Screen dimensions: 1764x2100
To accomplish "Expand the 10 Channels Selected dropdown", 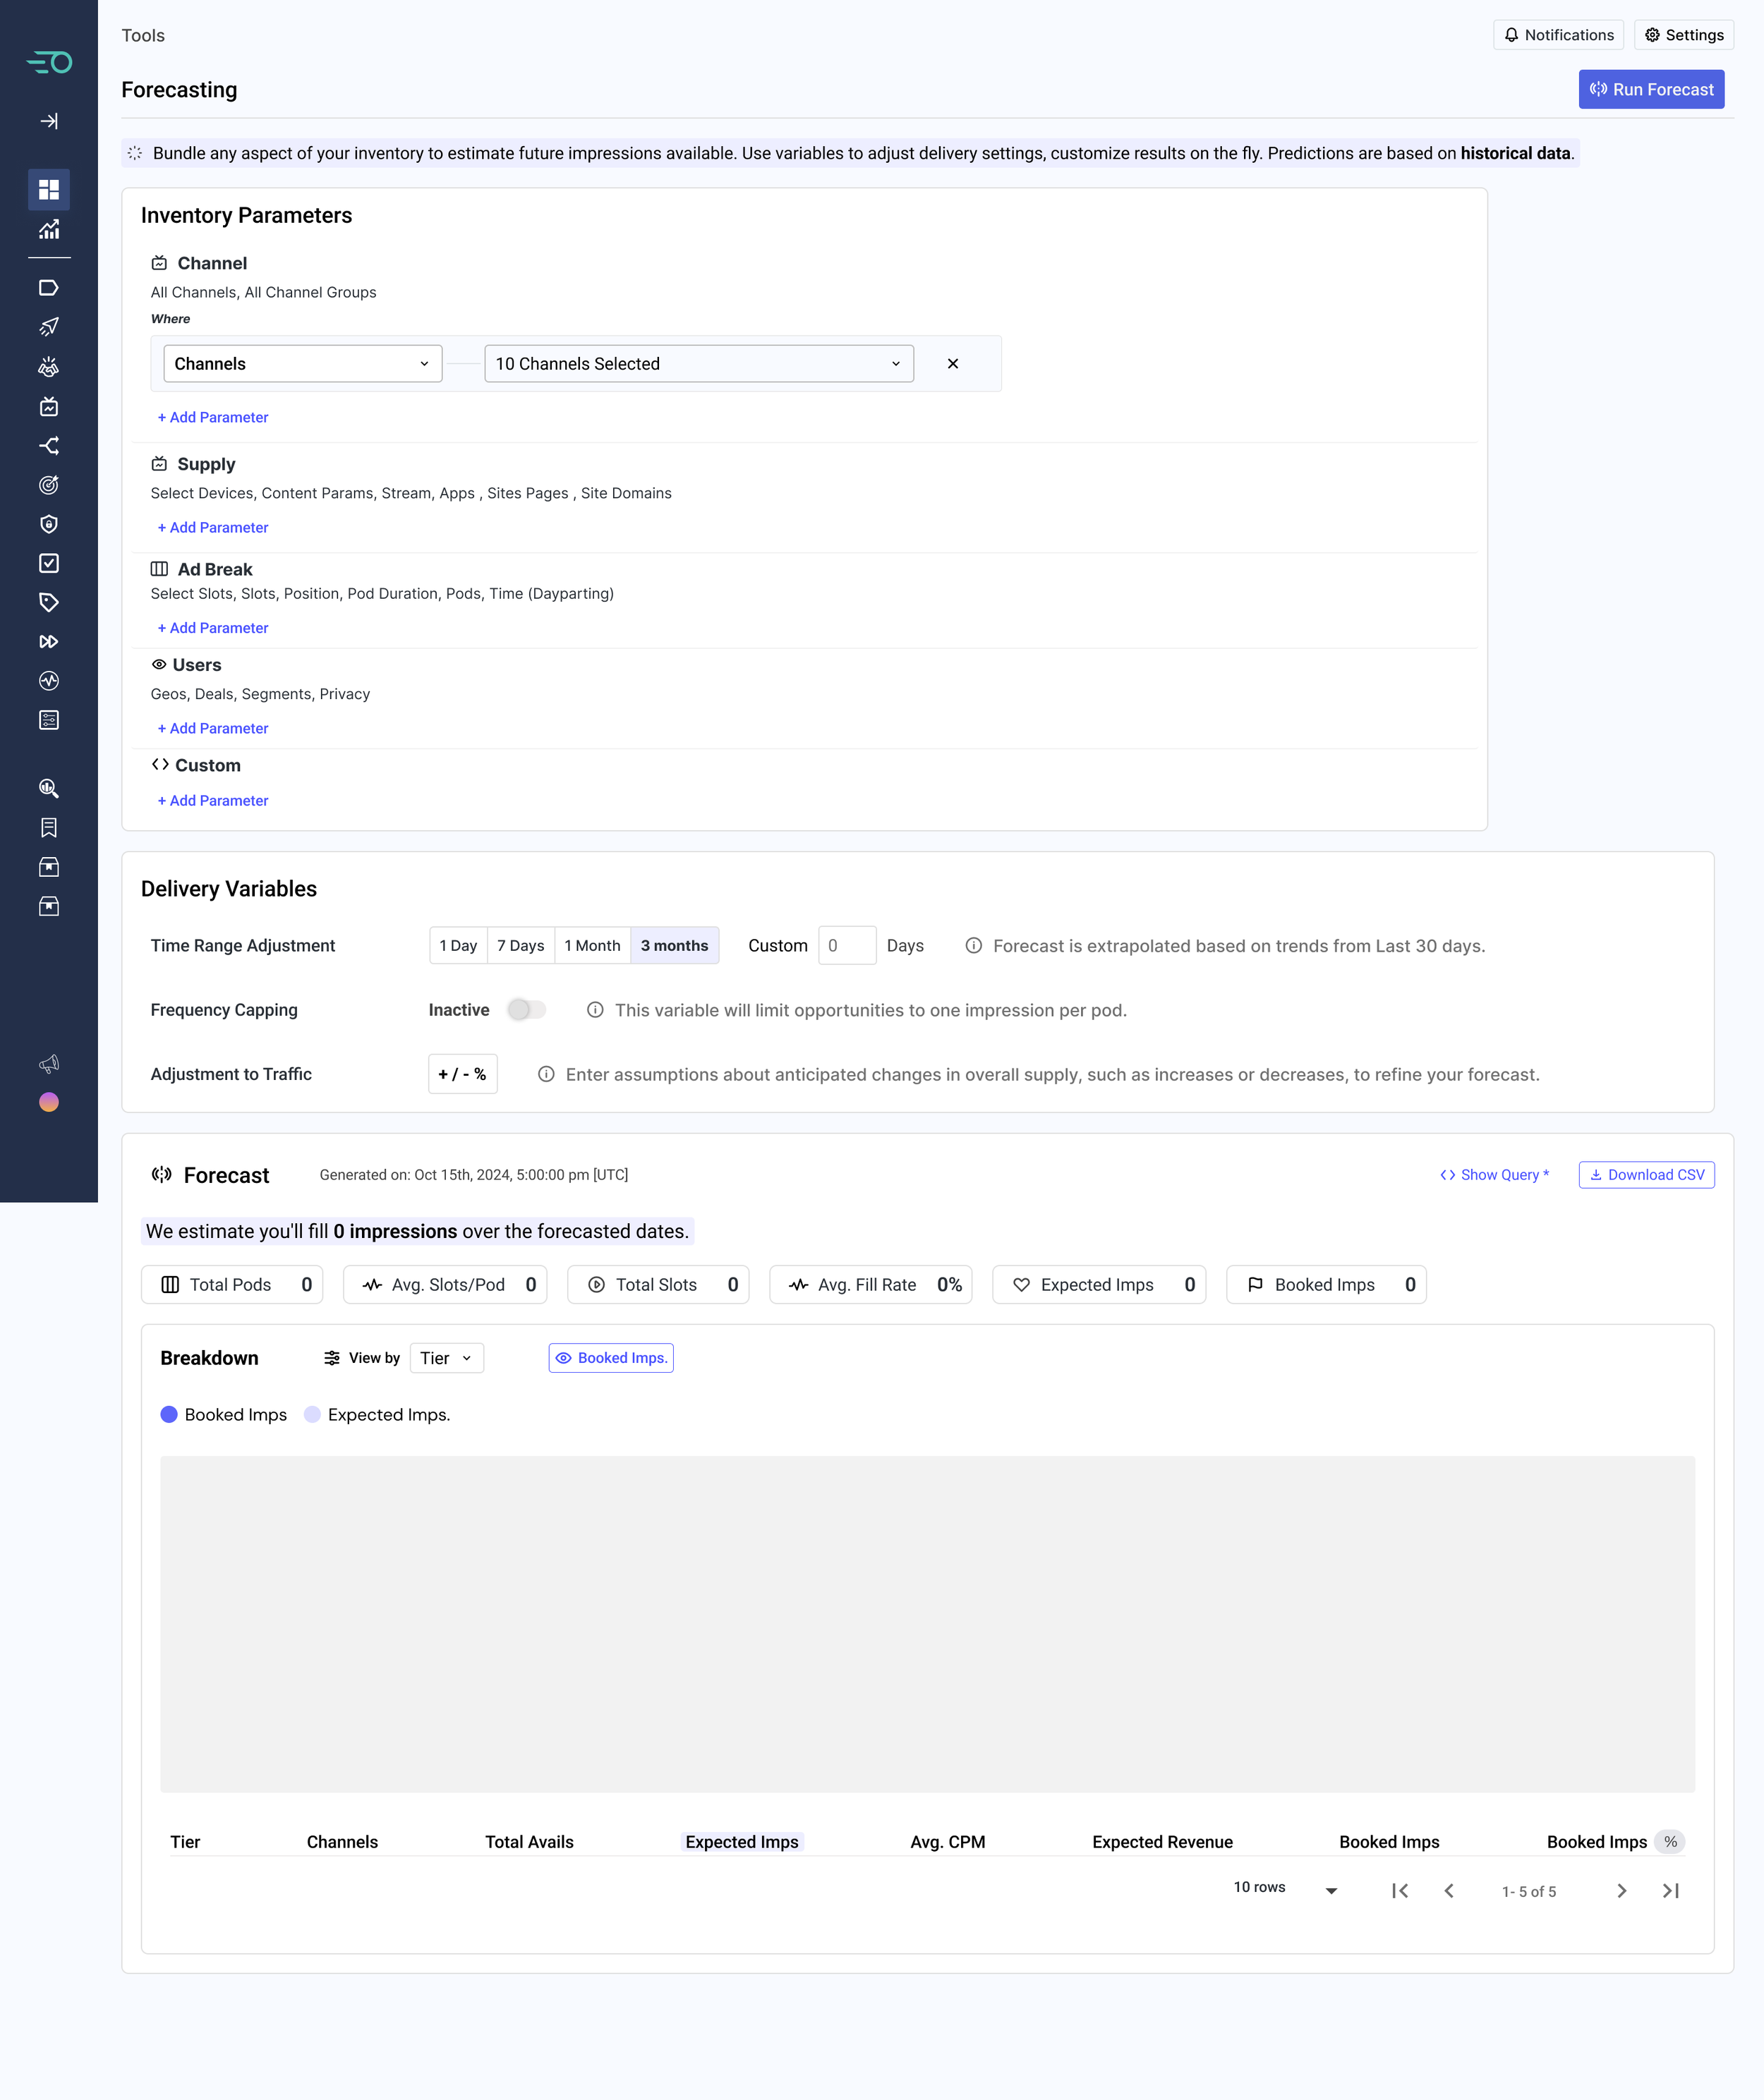I will (x=698, y=364).
